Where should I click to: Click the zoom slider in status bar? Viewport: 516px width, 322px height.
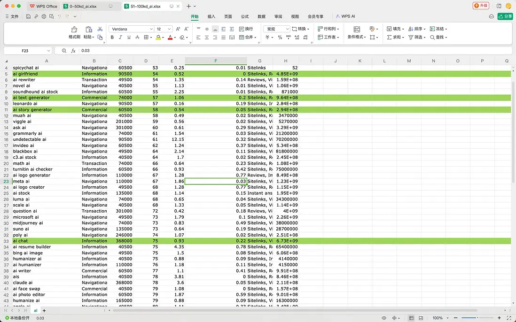point(477,318)
